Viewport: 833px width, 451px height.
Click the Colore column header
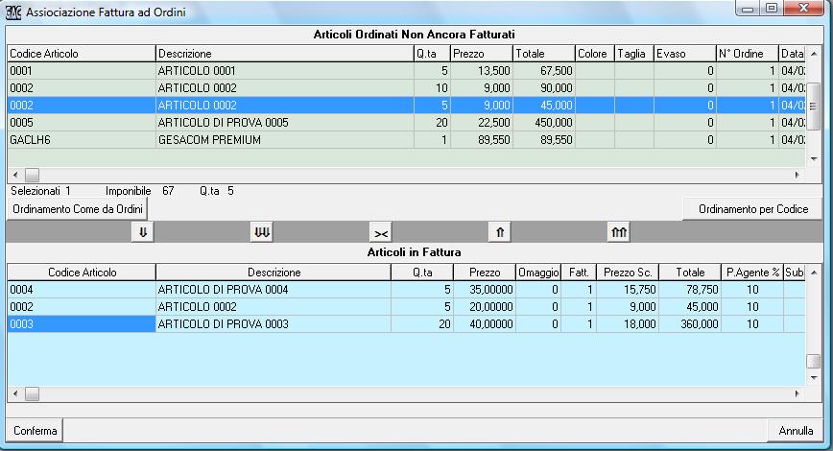(x=595, y=54)
